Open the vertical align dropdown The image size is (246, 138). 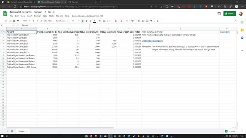tap(122, 21)
